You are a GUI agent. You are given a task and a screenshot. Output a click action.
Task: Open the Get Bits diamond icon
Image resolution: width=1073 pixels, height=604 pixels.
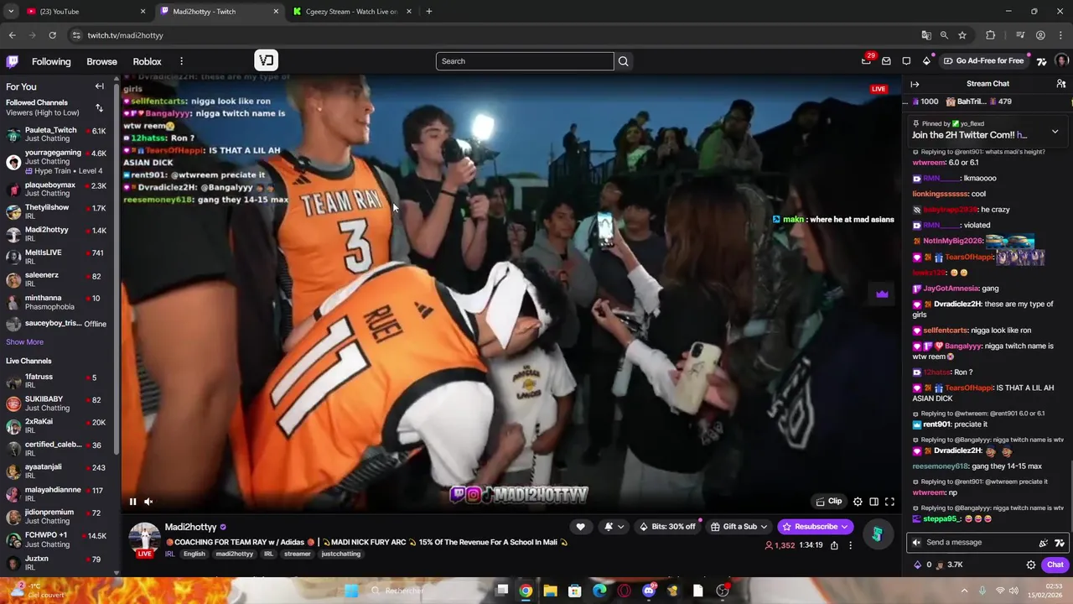(x=926, y=61)
